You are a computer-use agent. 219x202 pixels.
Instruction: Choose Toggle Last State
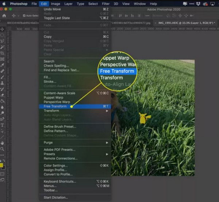pyautogui.click(x=75, y=18)
